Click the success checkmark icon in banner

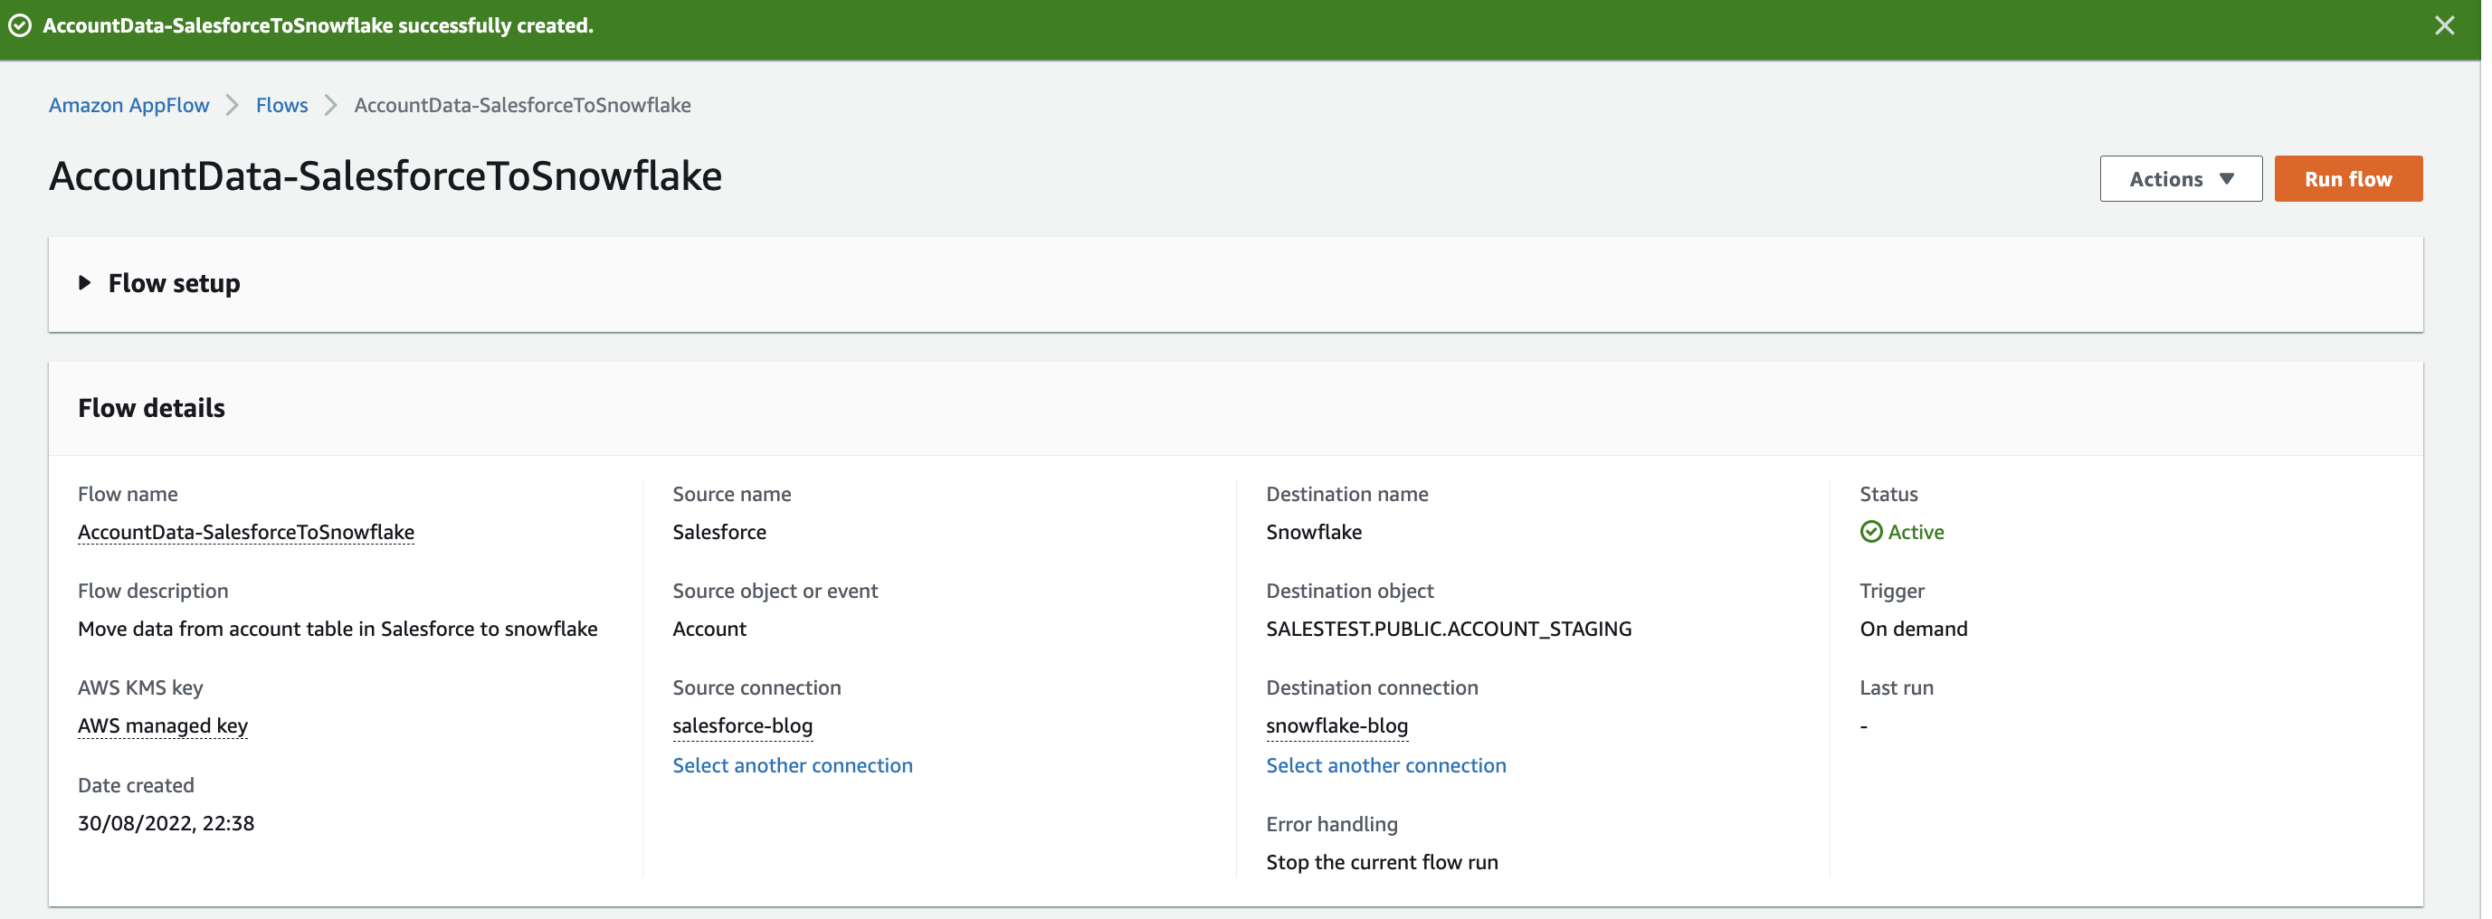(x=20, y=26)
